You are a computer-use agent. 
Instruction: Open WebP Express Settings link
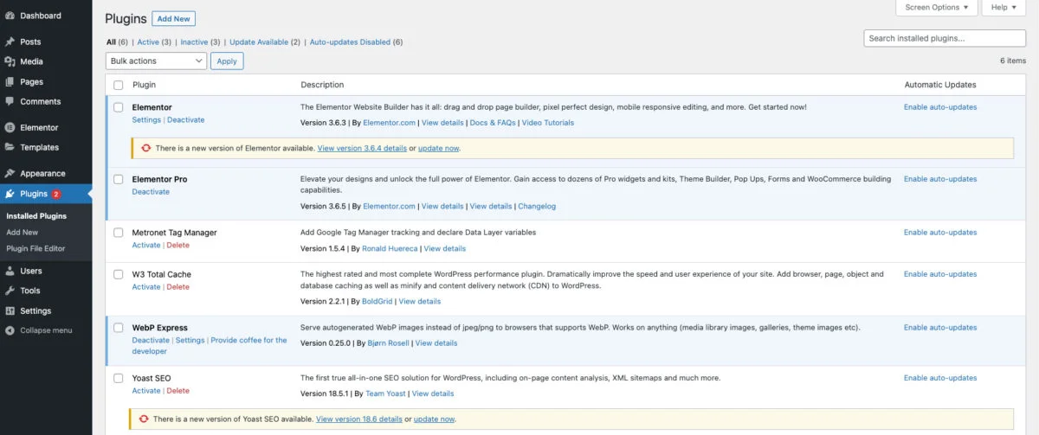190,340
